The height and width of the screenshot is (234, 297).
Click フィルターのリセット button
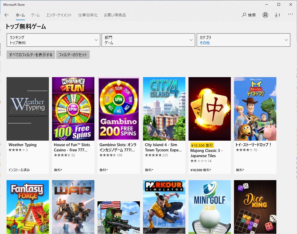(73, 55)
